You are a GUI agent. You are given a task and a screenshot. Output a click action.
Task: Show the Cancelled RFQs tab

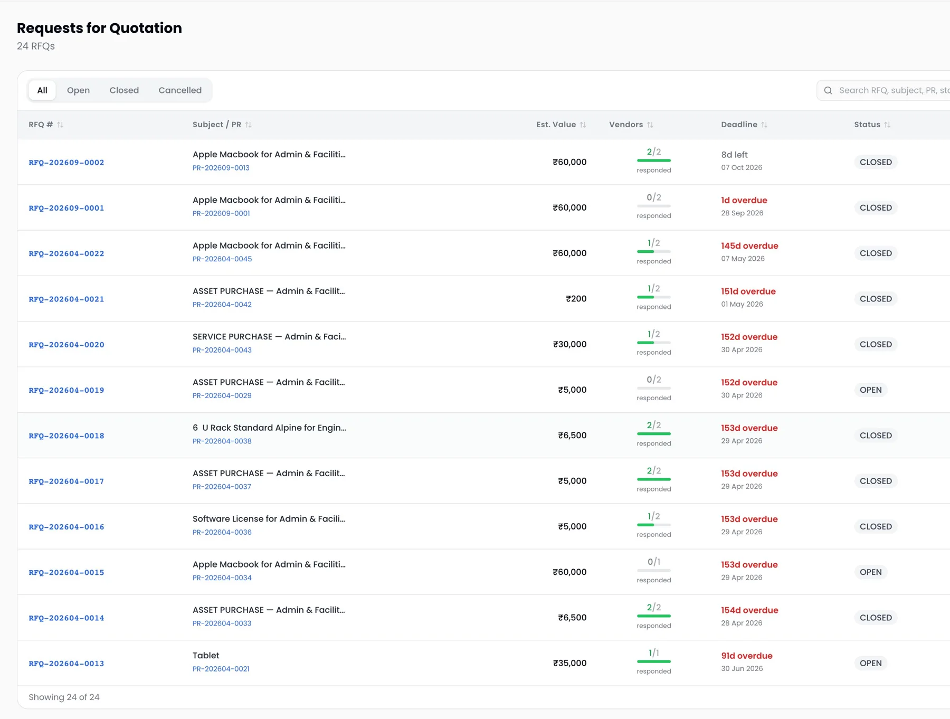pos(180,90)
